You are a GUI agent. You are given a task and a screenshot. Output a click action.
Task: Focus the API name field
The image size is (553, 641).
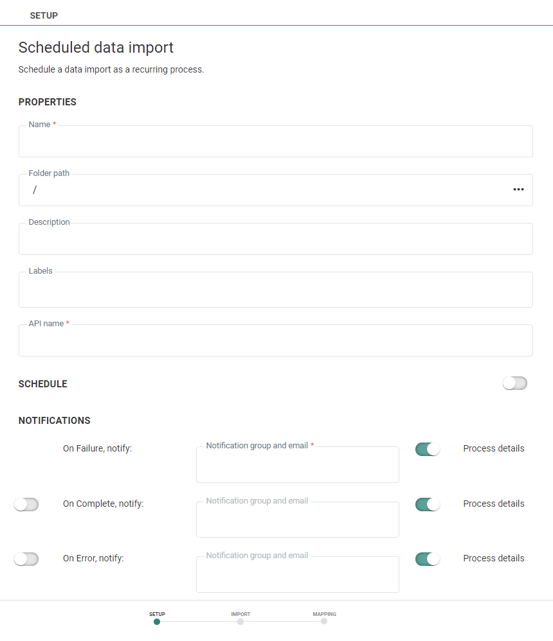[275, 342]
